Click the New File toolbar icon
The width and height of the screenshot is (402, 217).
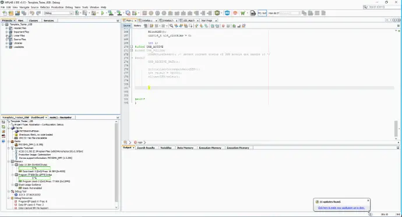[x=5, y=13]
